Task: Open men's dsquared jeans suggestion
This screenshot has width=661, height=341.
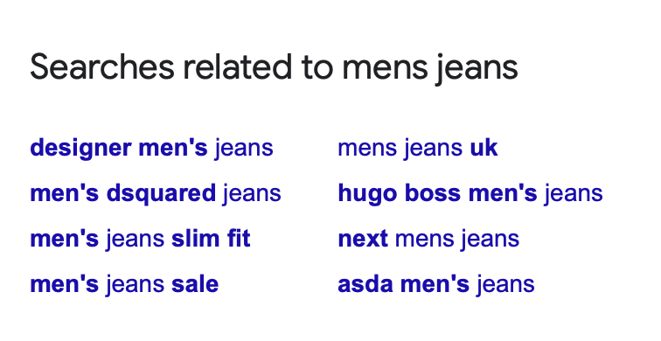Action: 156,194
